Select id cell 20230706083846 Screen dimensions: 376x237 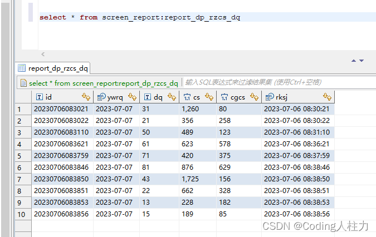click(62, 167)
